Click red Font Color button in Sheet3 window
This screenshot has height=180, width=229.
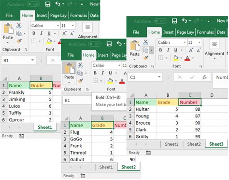[187, 58]
